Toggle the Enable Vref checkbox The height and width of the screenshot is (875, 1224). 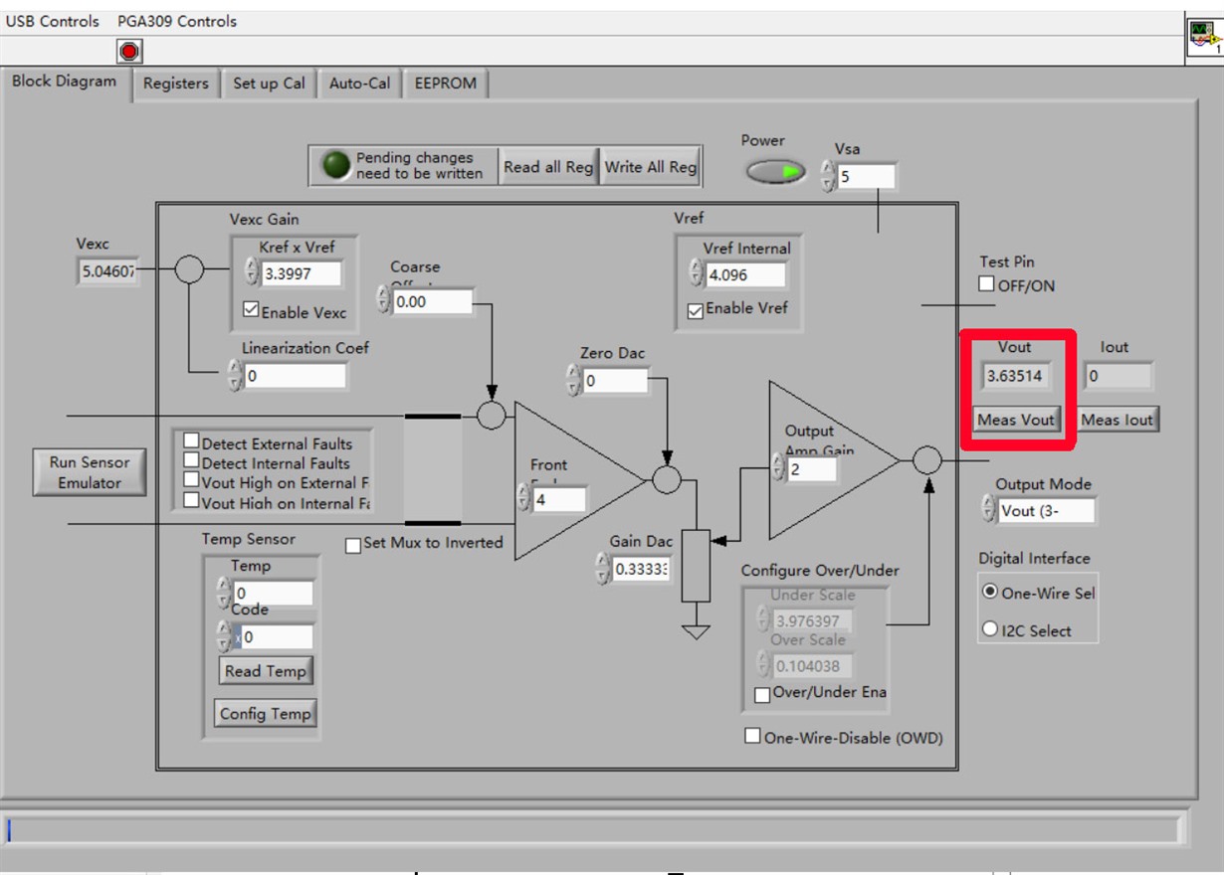(x=695, y=310)
